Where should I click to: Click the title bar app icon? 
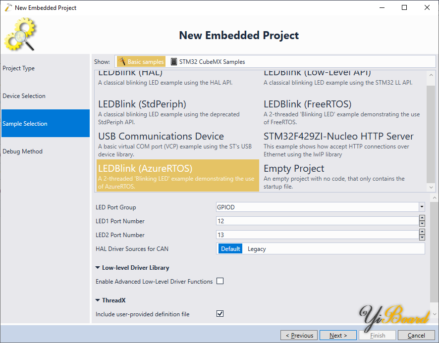(8, 7)
